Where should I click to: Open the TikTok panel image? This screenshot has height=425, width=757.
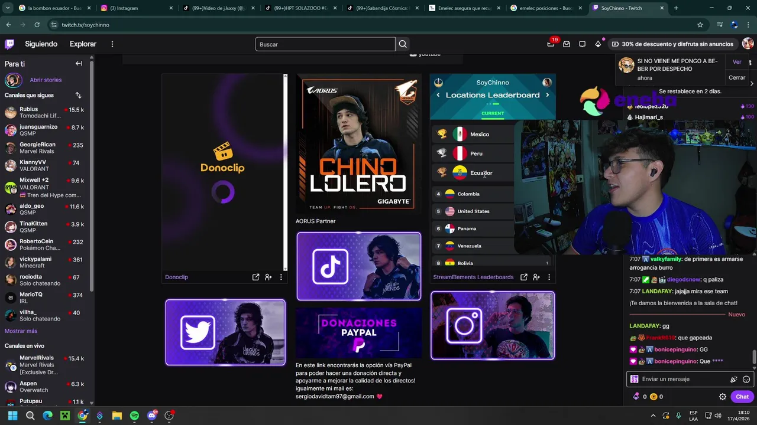tap(359, 266)
